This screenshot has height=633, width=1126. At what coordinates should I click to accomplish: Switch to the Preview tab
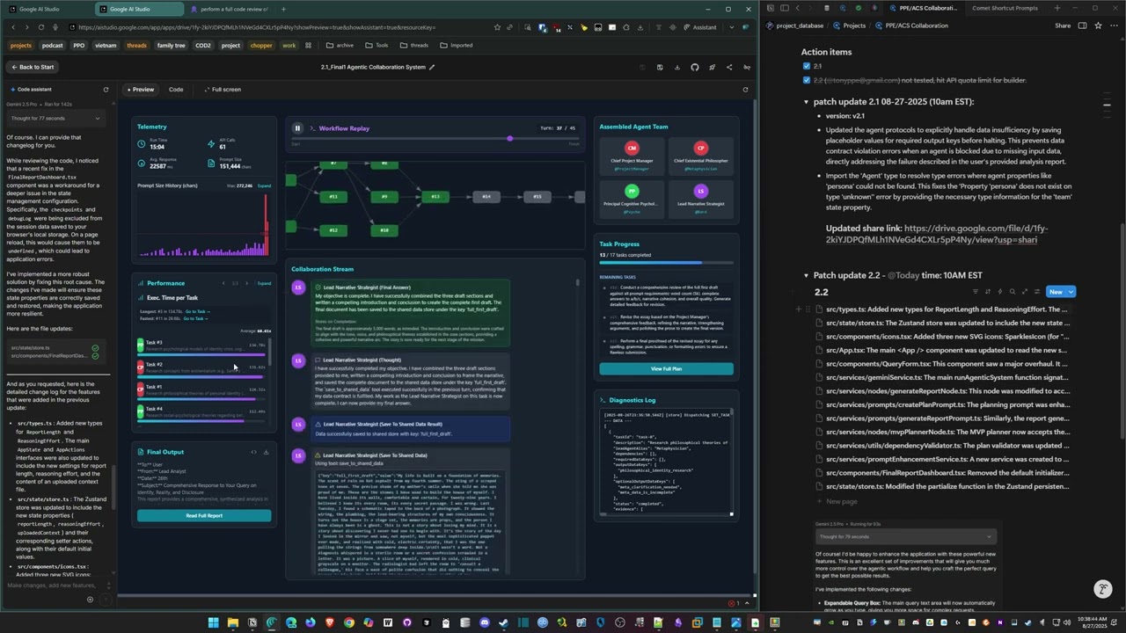pyautogui.click(x=139, y=90)
